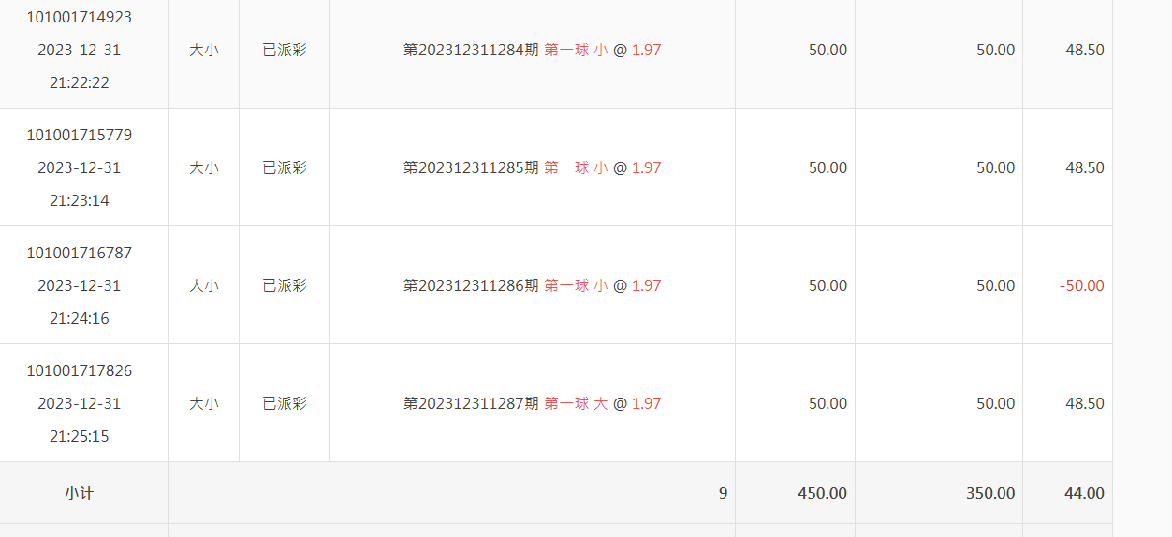Click order number 101001715779
This screenshot has height=537, width=1172.
[79, 135]
